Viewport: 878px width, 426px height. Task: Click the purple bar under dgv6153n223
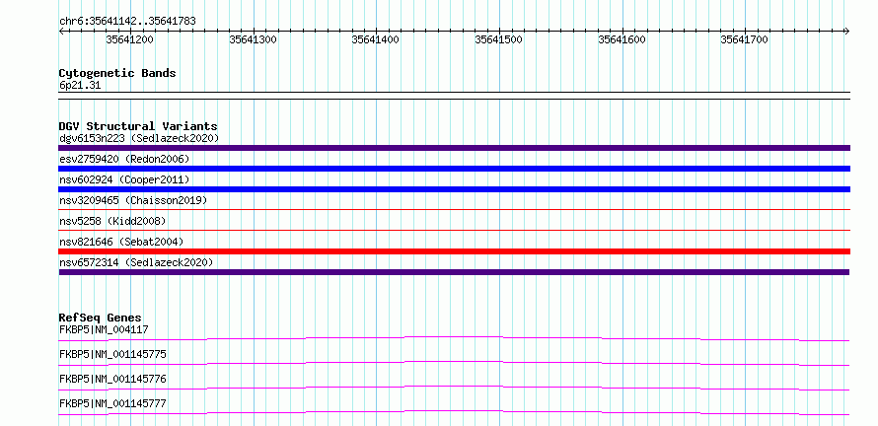tap(455, 148)
